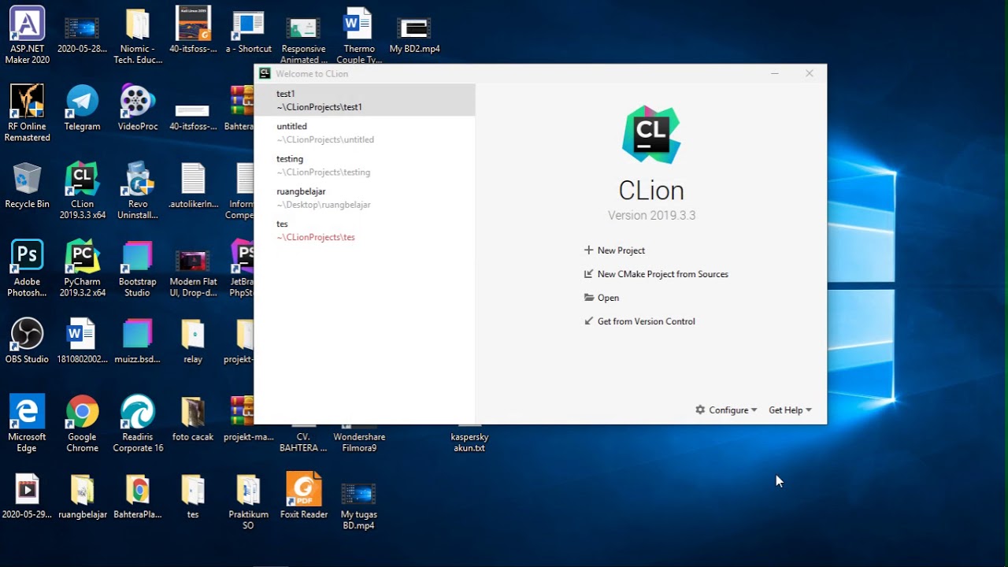The width and height of the screenshot is (1008, 567).
Task: Choose New CMake Project from Sources
Action: pos(656,274)
